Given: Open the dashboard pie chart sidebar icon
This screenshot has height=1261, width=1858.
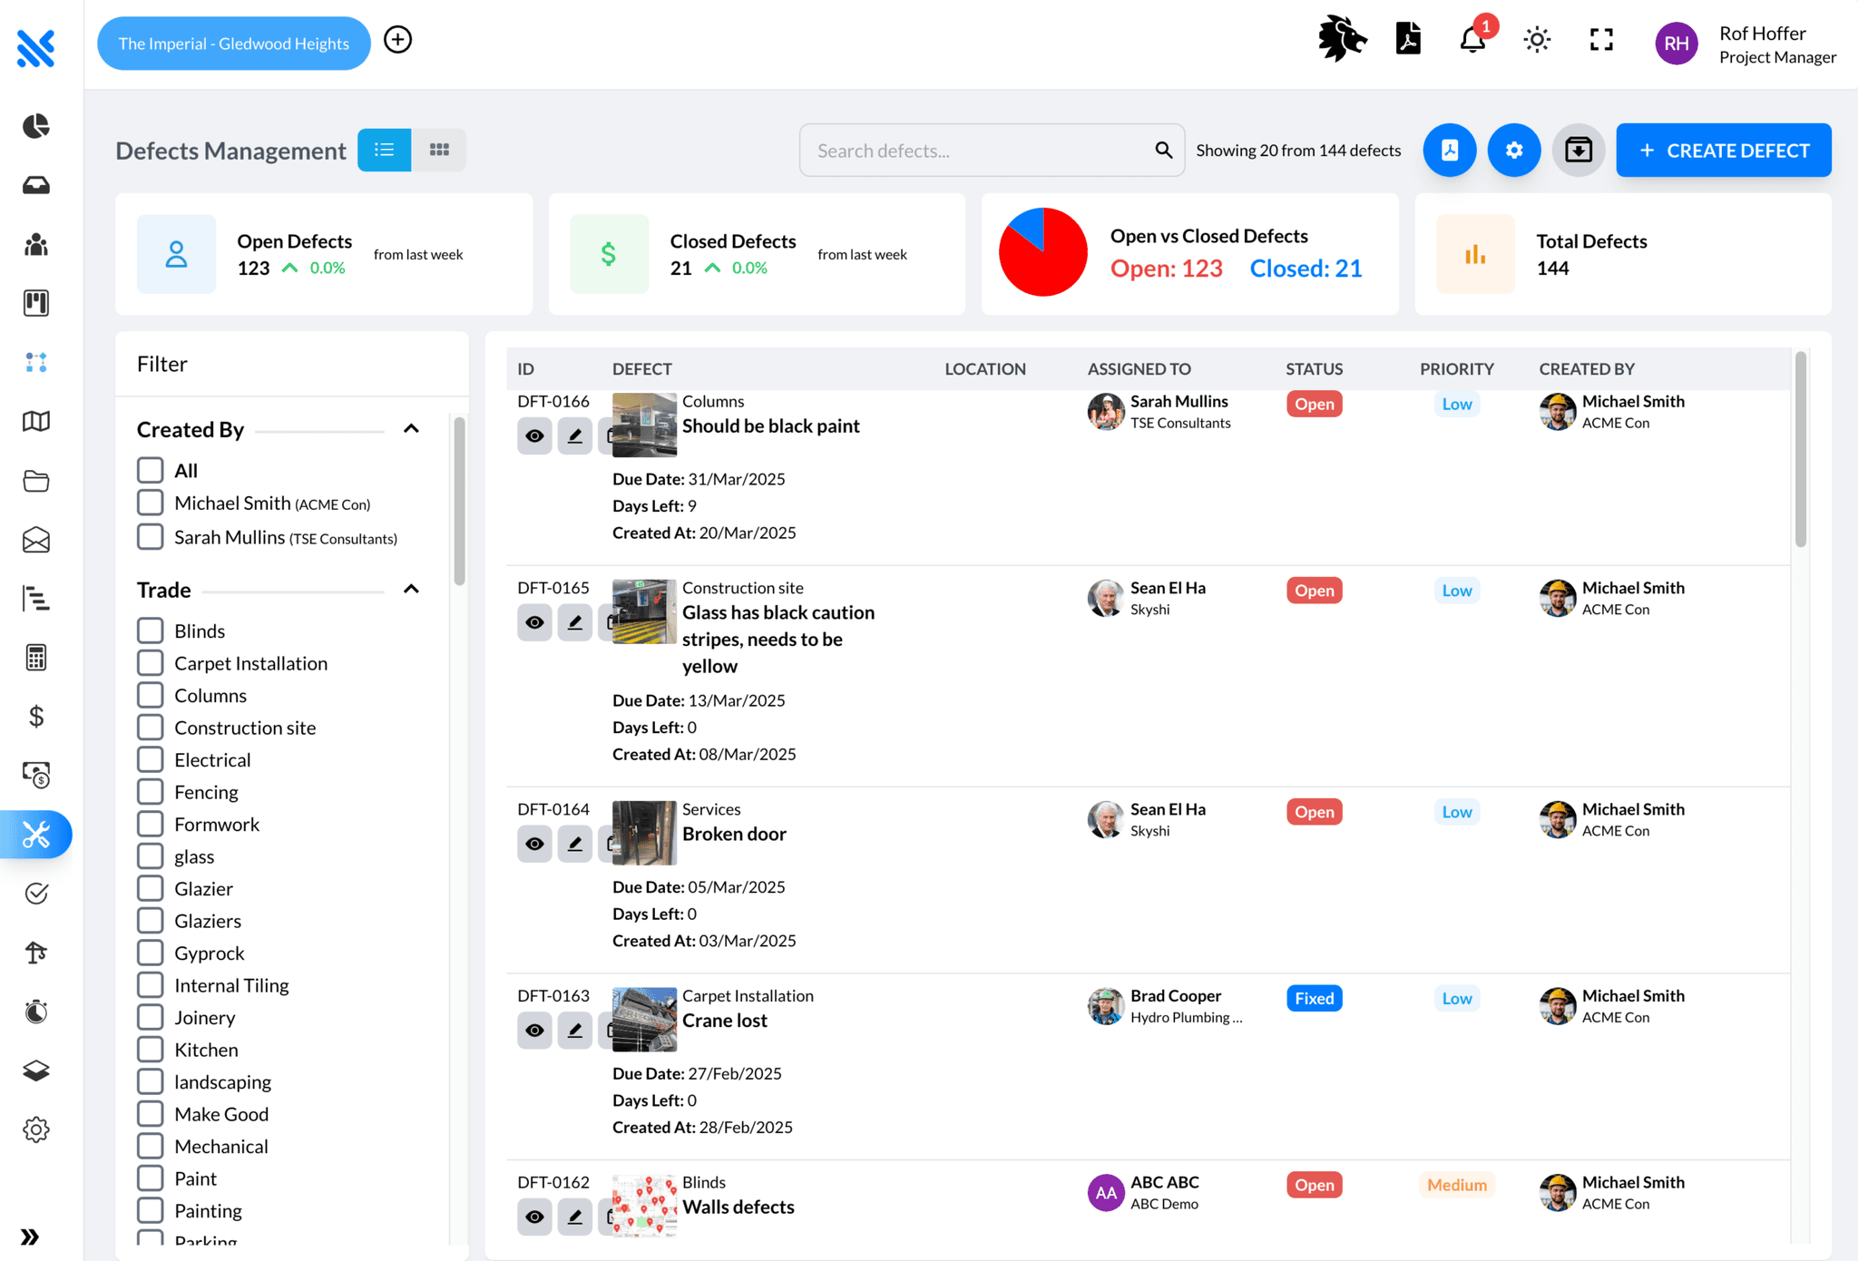Looking at the screenshot, I should (36, 126).
